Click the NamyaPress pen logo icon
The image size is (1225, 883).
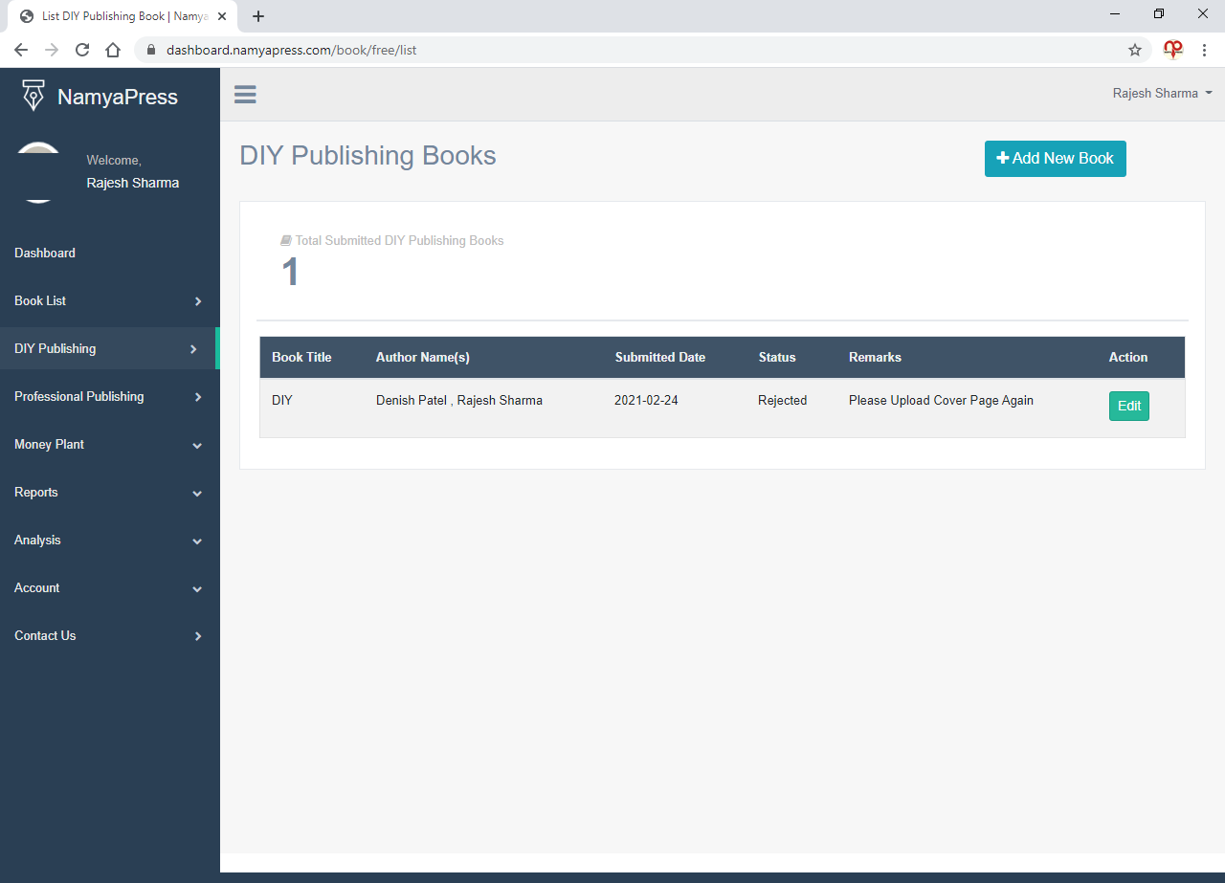pyautogui.click(x=33, y=96)
